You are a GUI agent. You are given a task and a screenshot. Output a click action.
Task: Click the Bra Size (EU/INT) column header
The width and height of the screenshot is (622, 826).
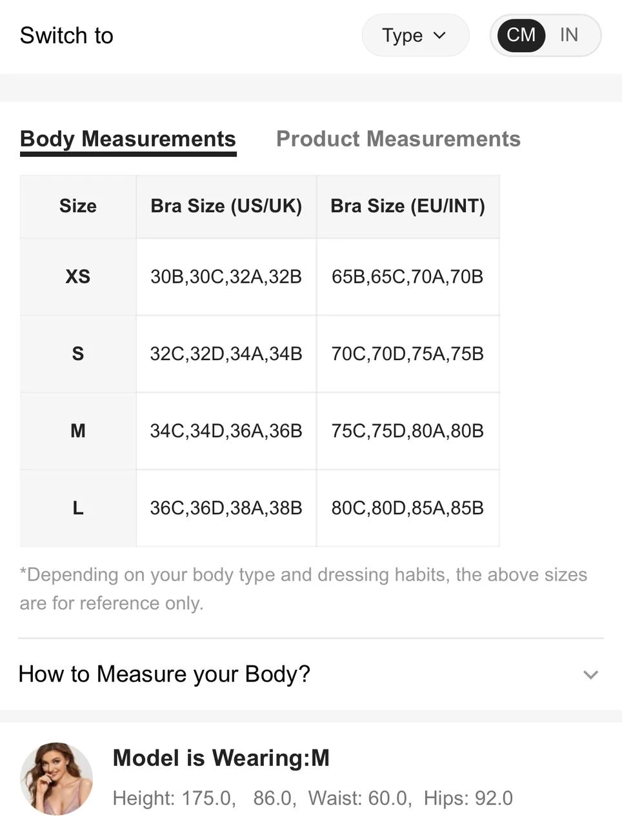click(x=408, y=206)
